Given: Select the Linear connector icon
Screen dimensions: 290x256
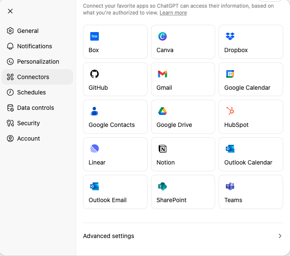Looking at the screenshot, I should 95,149.
